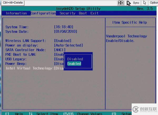This screenshot has width=158, height=115.
Task: Open the Security tab
Action: [x=67, y=13]
